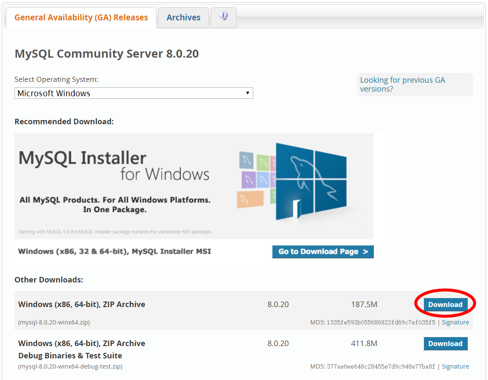488x380 pixels.
Task: Open Signature link for the debug-test zip
Action: 455,366
